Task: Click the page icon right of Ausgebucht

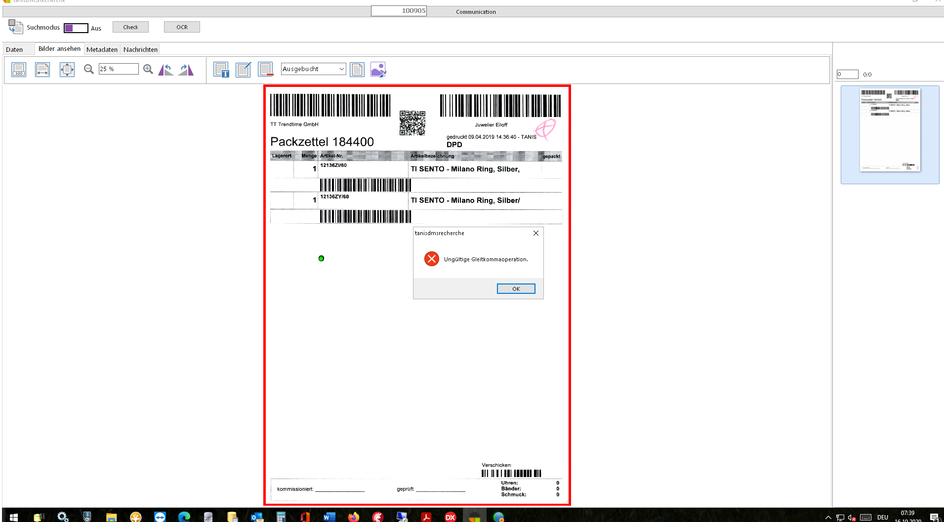Action: (x=357, y=70)
